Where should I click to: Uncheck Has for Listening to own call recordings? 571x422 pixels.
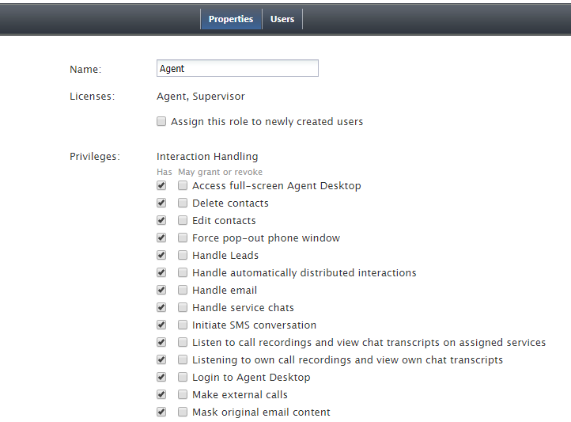point(161,359)
